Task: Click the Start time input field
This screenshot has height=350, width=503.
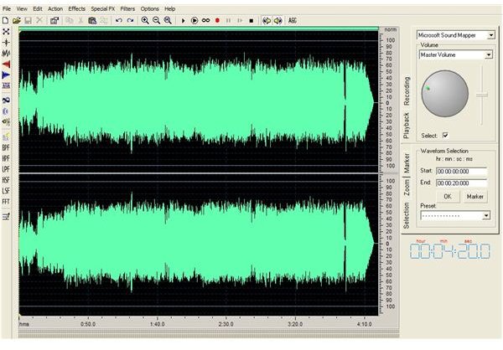Action: 461,172
